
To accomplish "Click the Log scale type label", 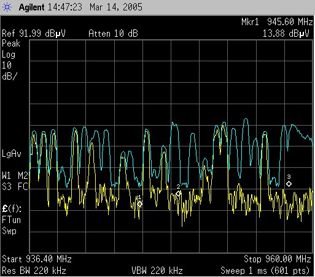I will tap(9, 55).
